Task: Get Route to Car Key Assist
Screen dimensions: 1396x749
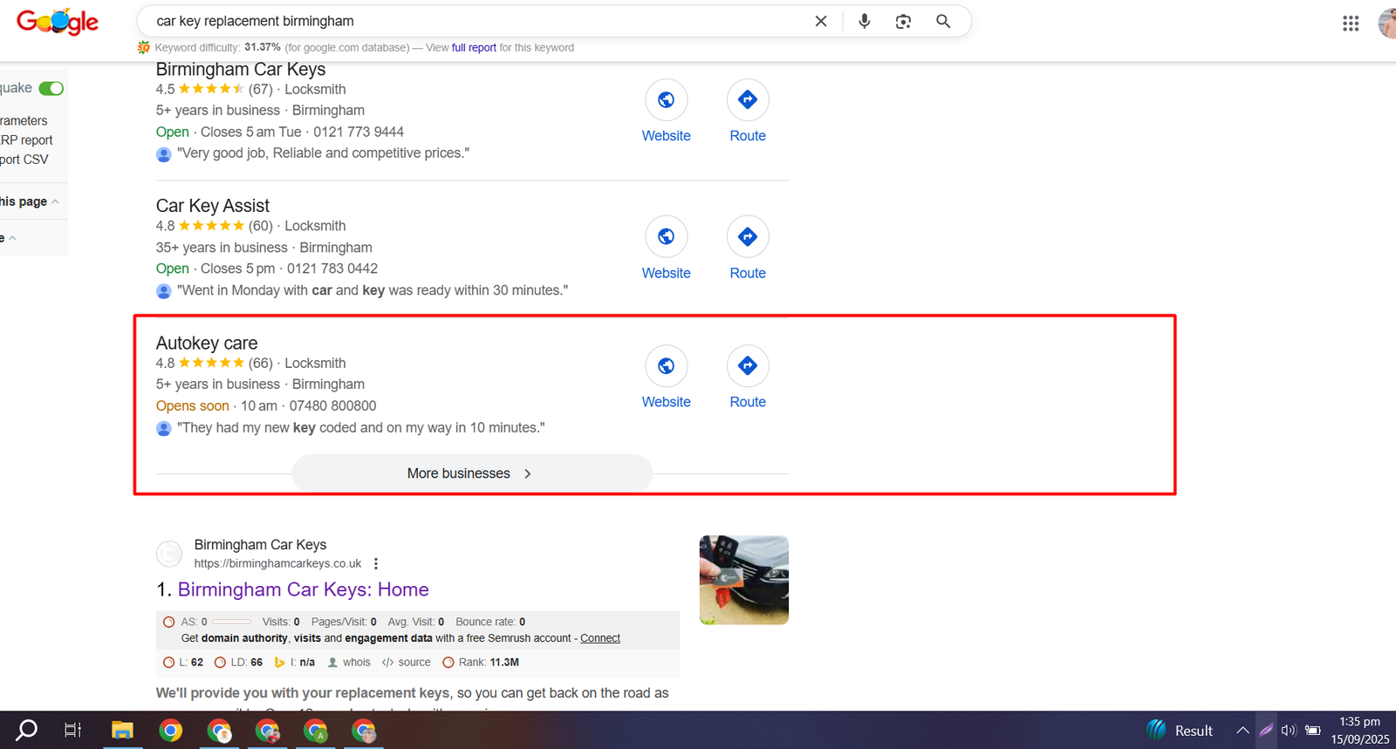Action: point(747,237)
